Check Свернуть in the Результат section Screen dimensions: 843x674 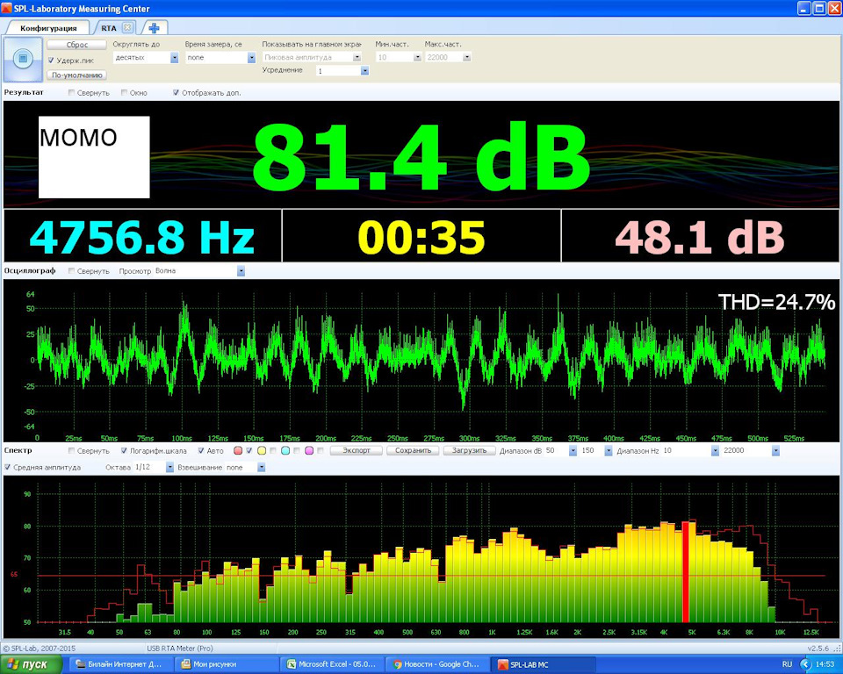pos(71,93)
